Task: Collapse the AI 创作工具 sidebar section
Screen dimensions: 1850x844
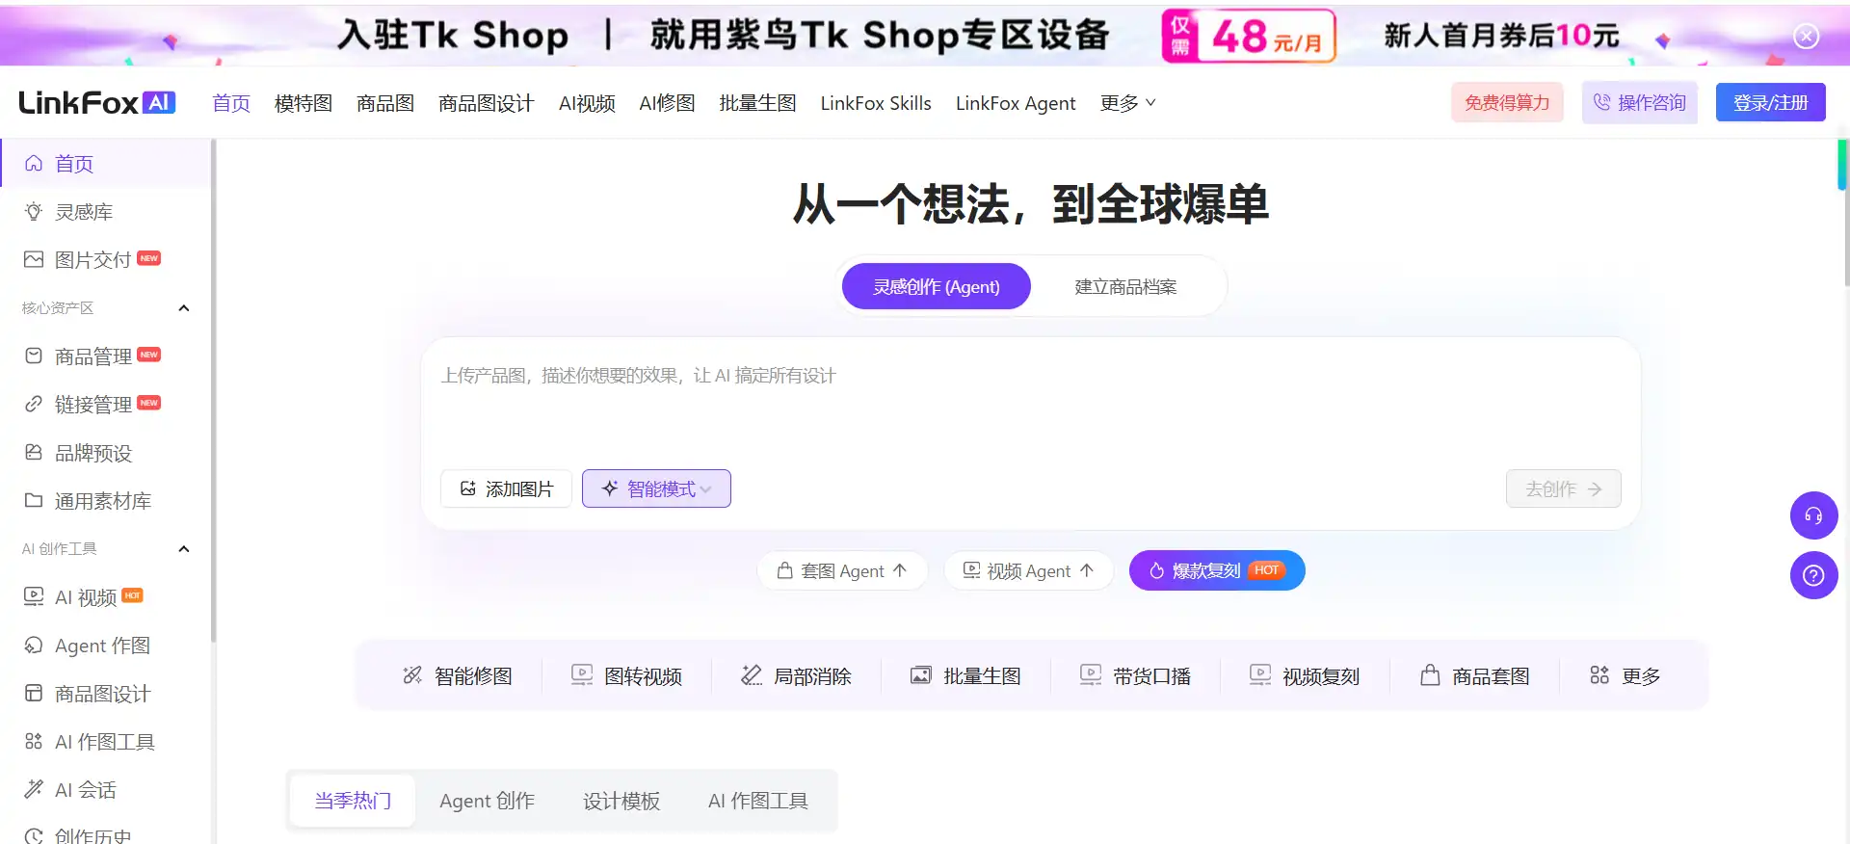Action: pos(184,549)
